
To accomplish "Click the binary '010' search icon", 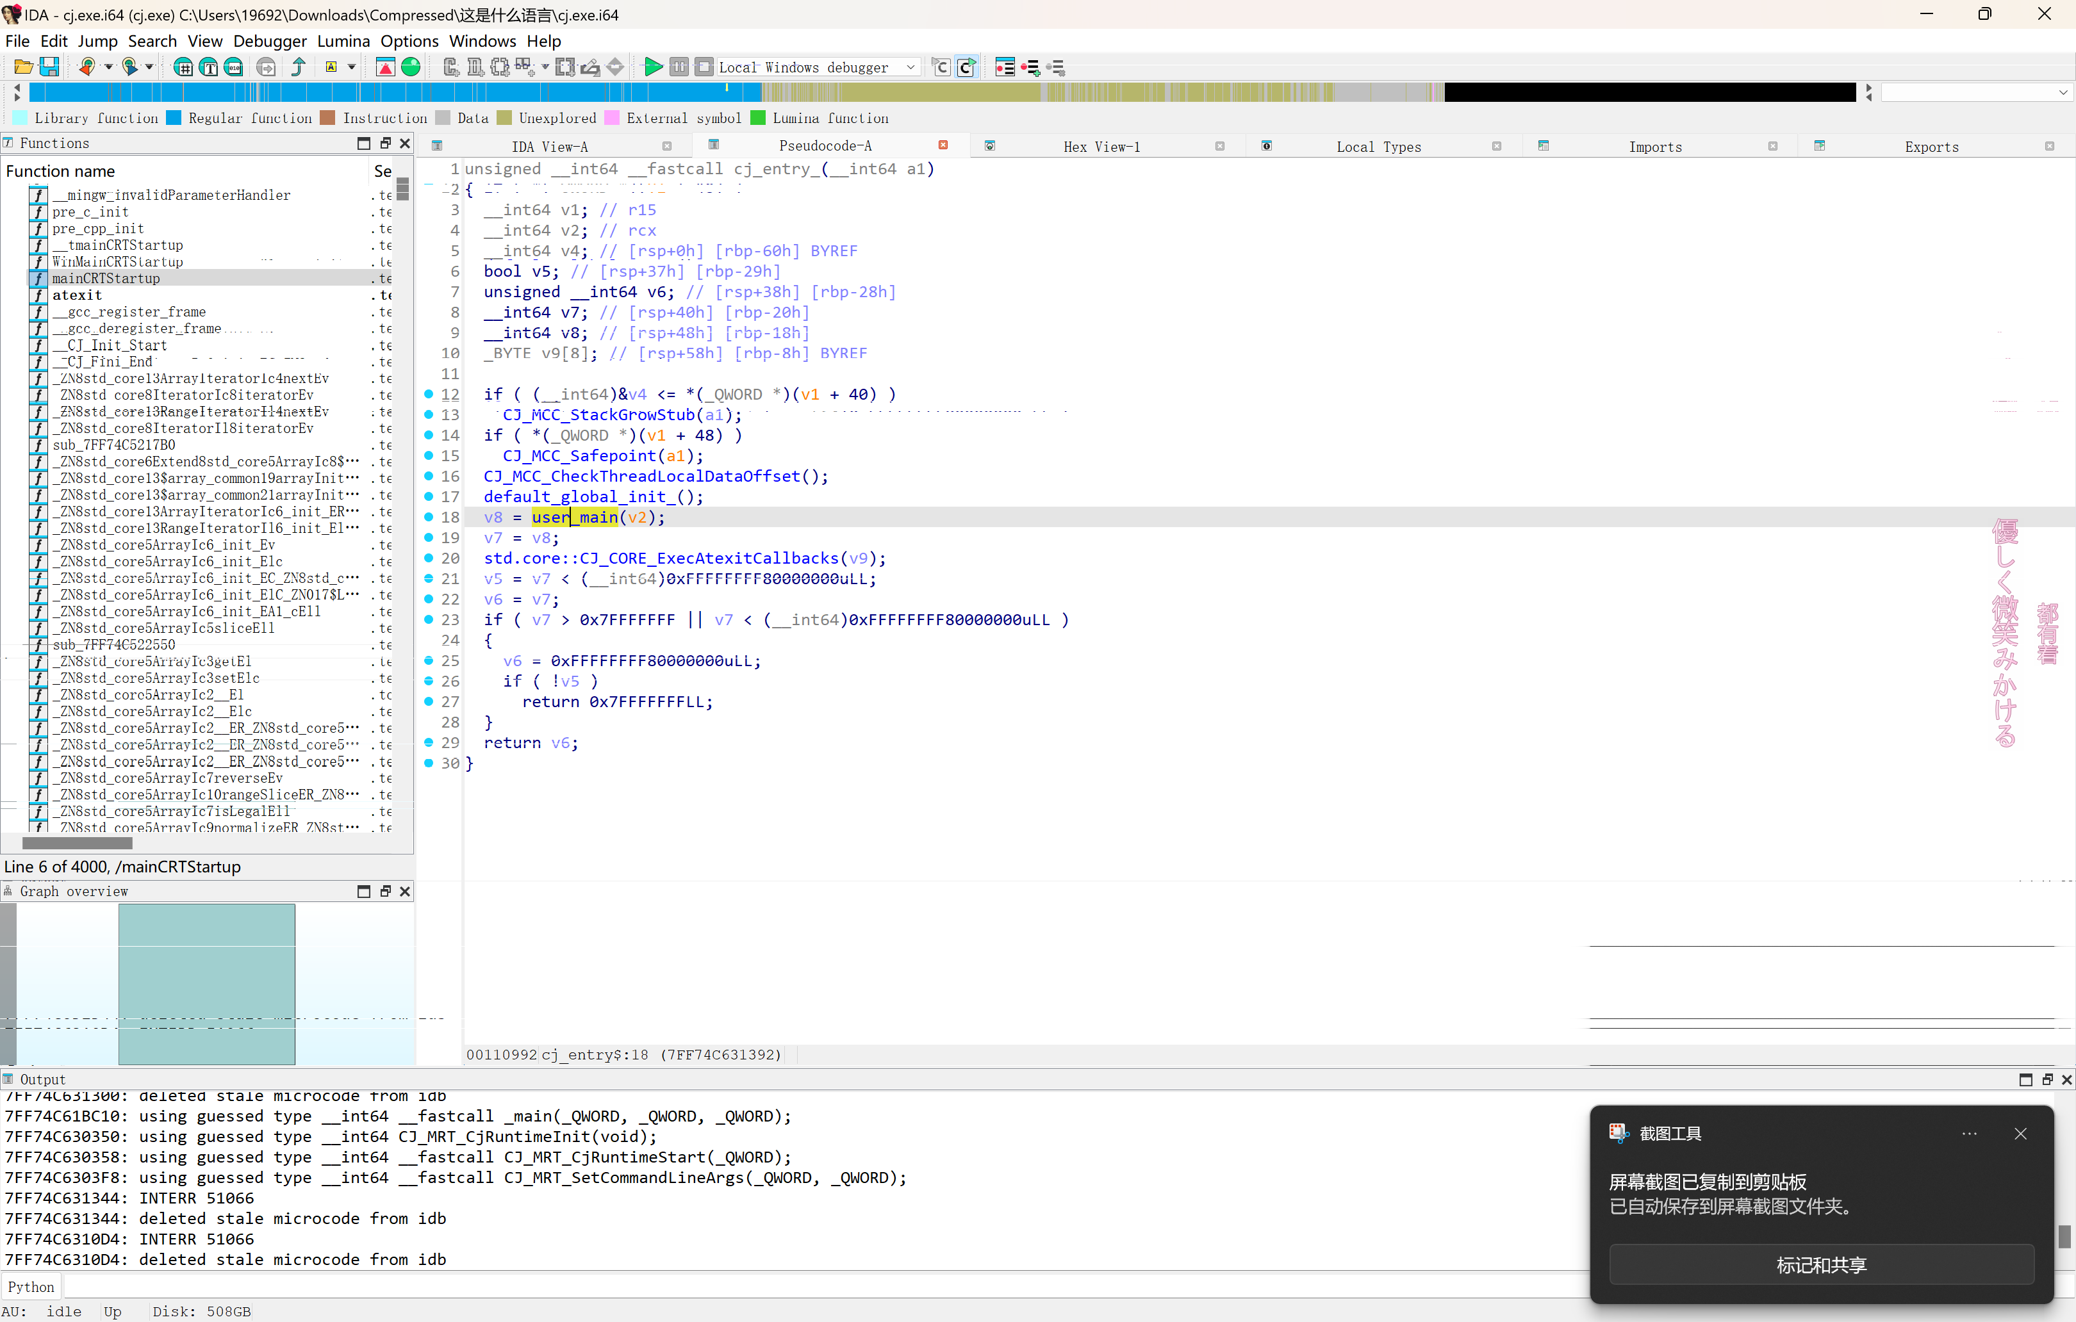I will pos(234,67).
